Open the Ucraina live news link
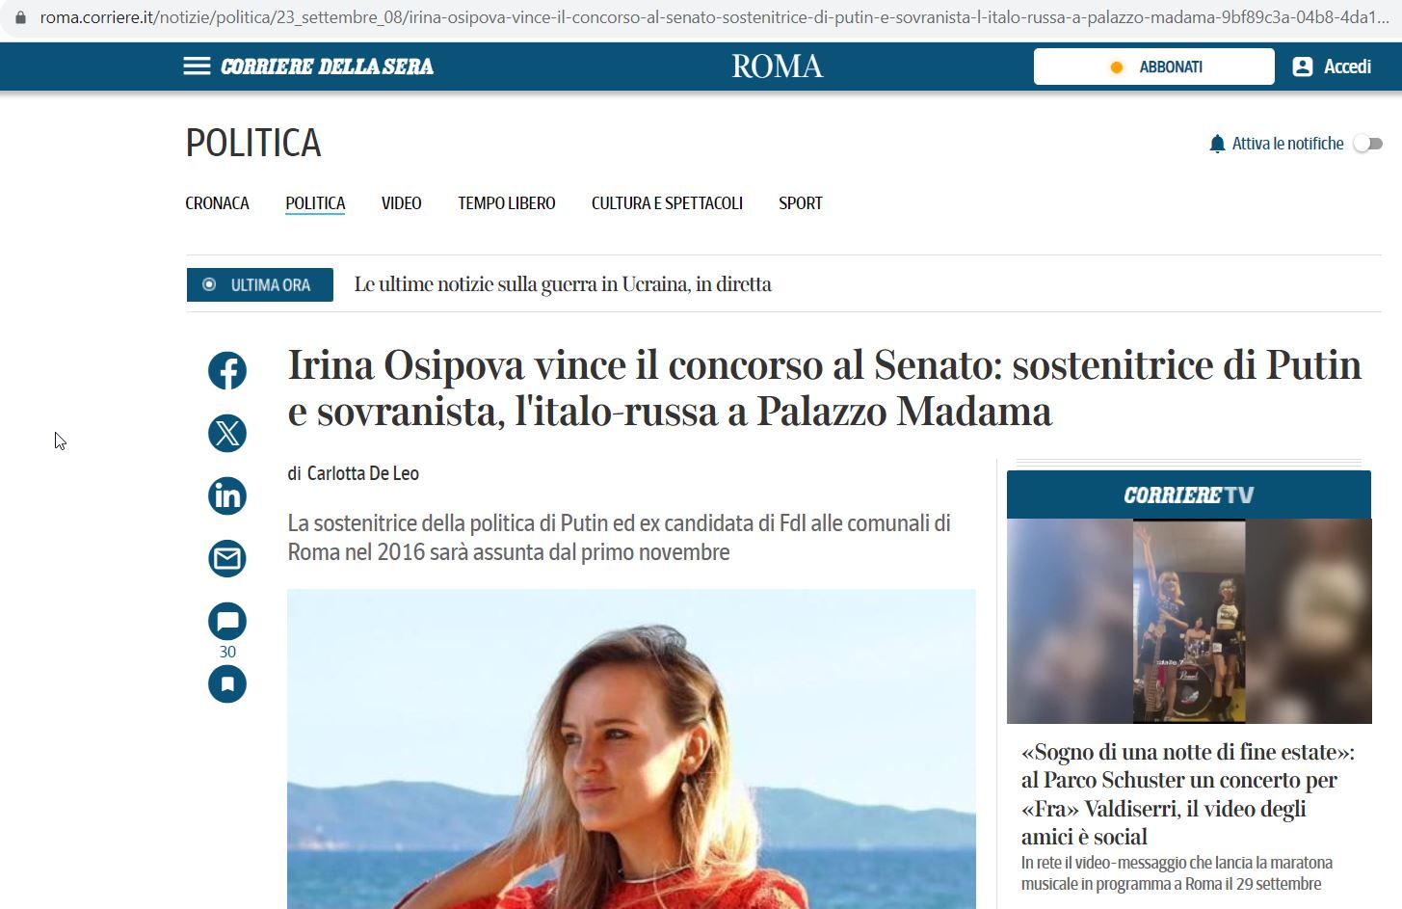 [563, 284]
